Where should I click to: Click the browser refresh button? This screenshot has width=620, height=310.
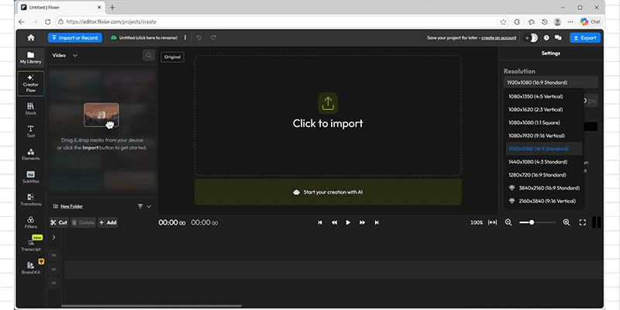click(48, 22)
